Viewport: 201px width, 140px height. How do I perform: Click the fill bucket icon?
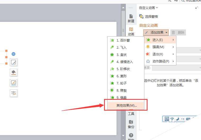coord(14,72)
